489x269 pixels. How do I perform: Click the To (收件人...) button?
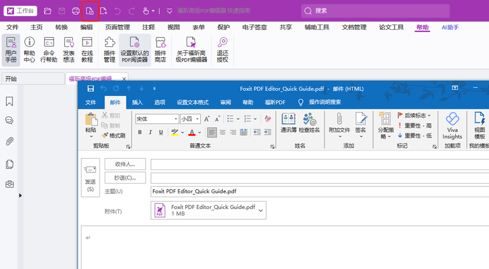coord(125,164)
